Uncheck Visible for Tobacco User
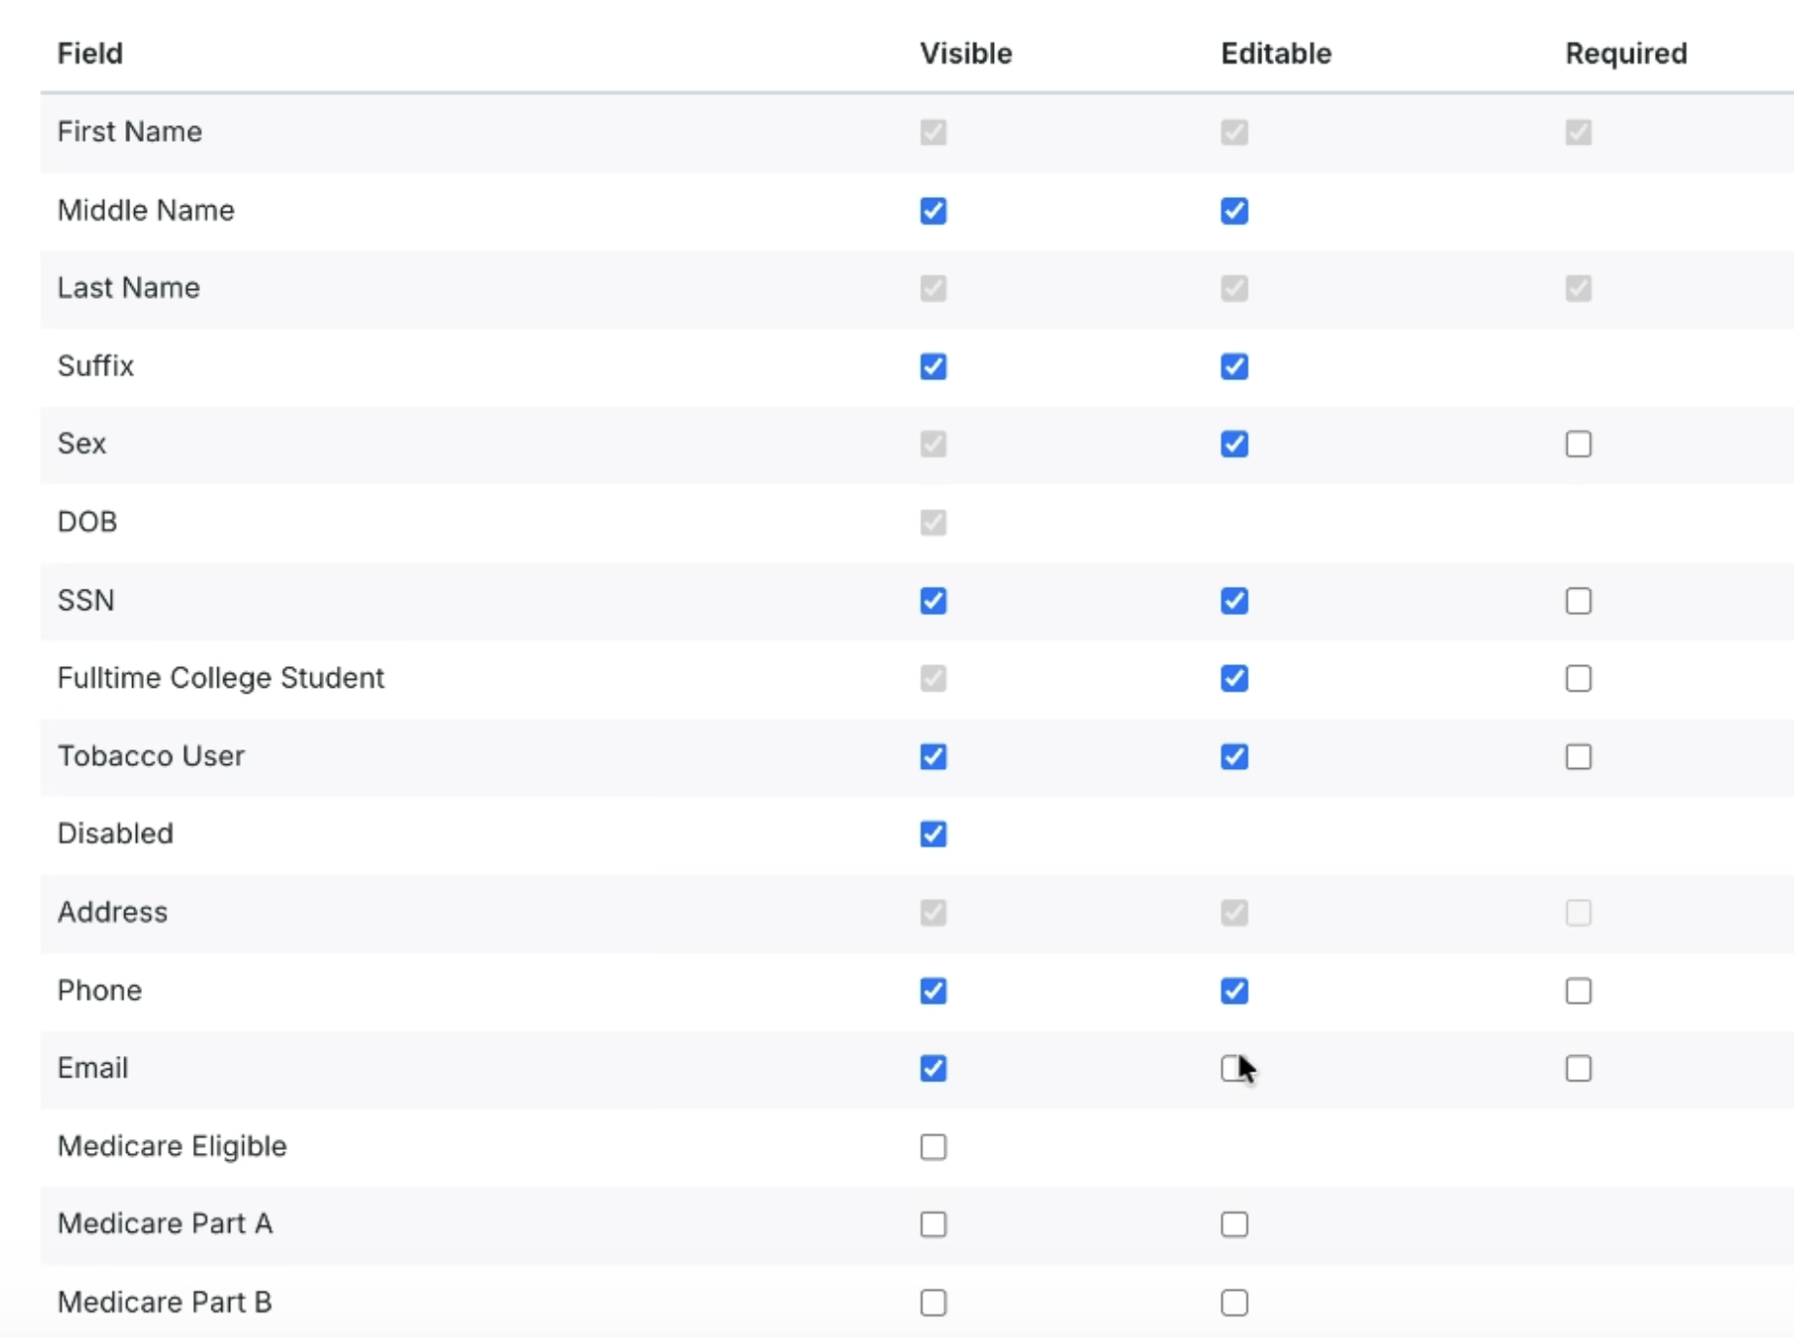Viewport: 1794px width, 1338px height. [x=933, y=756]
